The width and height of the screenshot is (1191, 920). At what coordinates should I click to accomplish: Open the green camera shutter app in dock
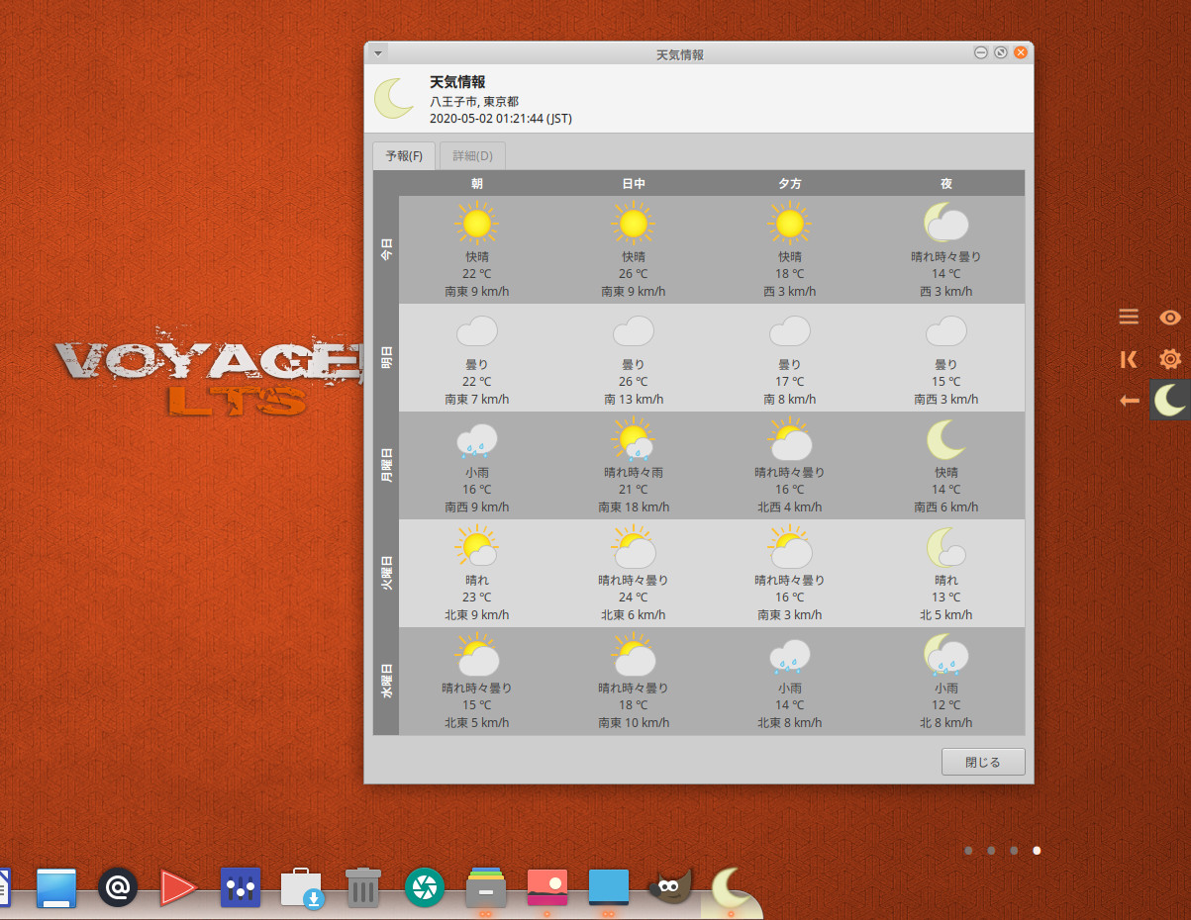425,887
